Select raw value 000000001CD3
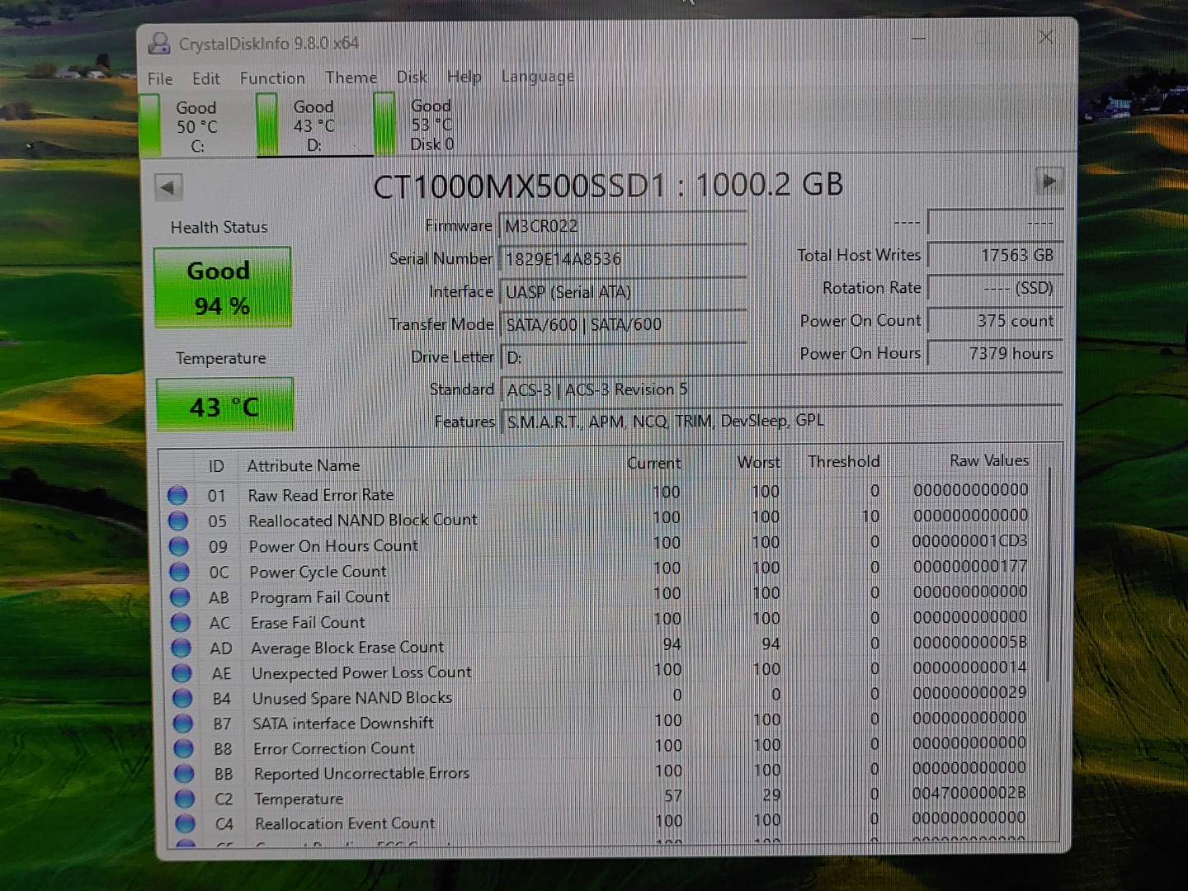 [x=969, y=541]
